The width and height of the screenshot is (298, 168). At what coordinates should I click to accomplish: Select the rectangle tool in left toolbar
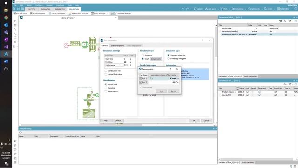(15, 38)
